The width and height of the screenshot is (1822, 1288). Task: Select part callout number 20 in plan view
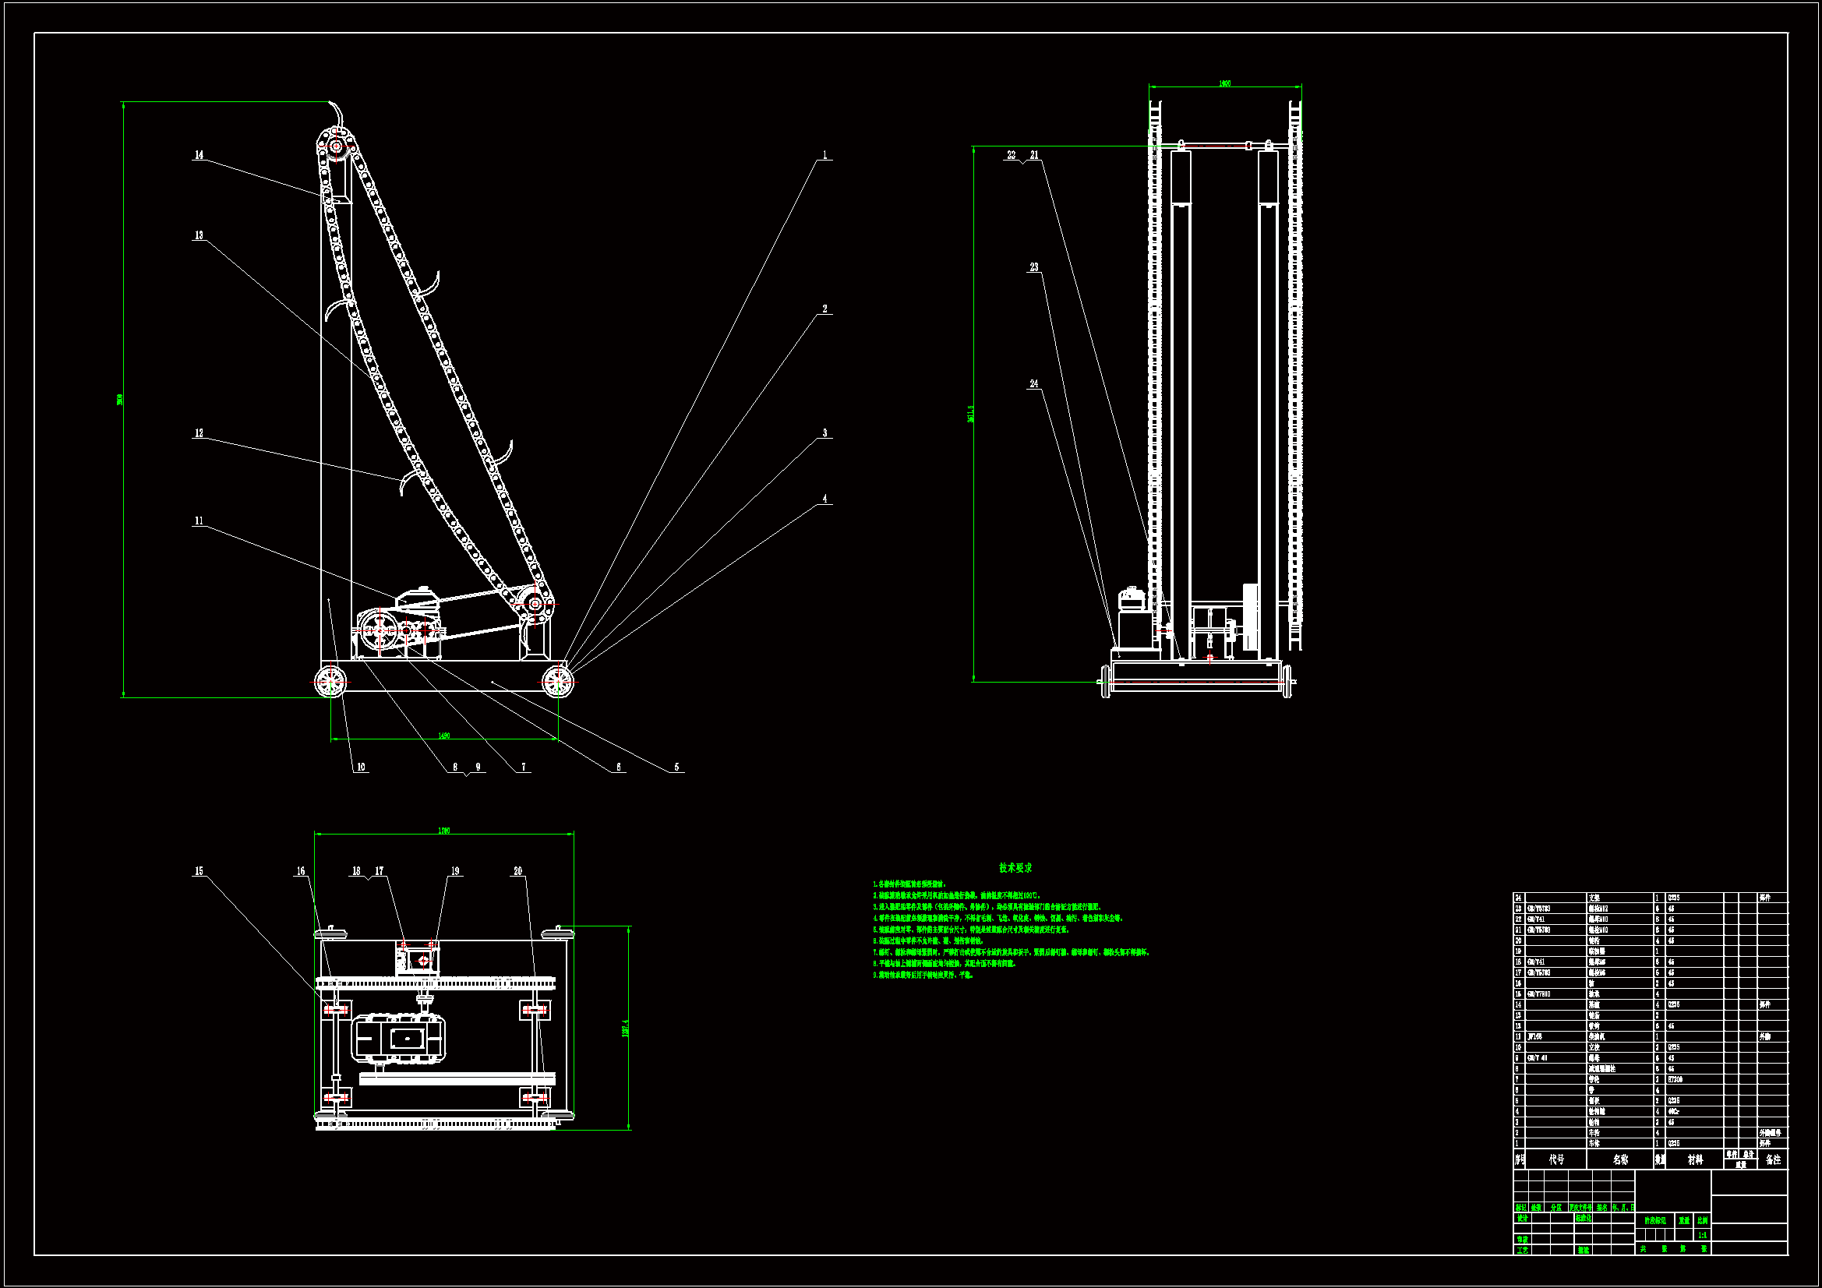click(518, 870)
